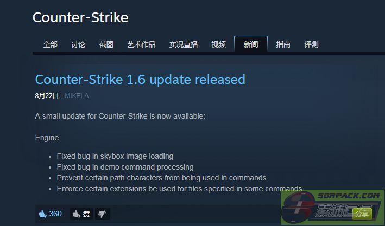Select the active 新闻 news tab

point(251,44)
